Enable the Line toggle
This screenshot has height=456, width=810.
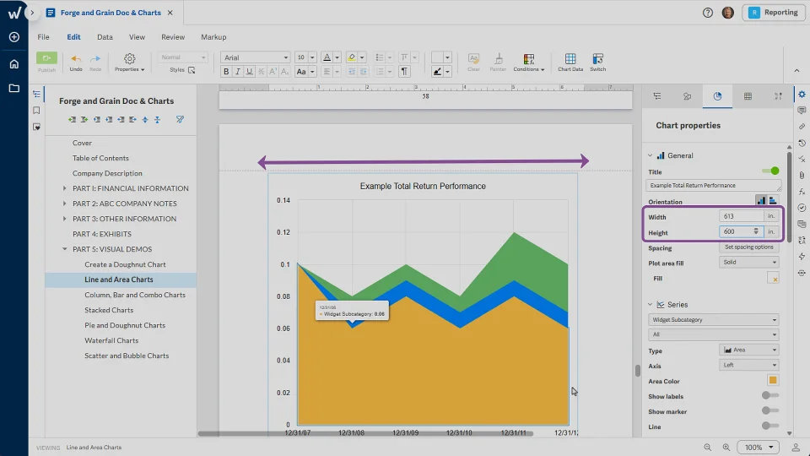click(770, 426)
